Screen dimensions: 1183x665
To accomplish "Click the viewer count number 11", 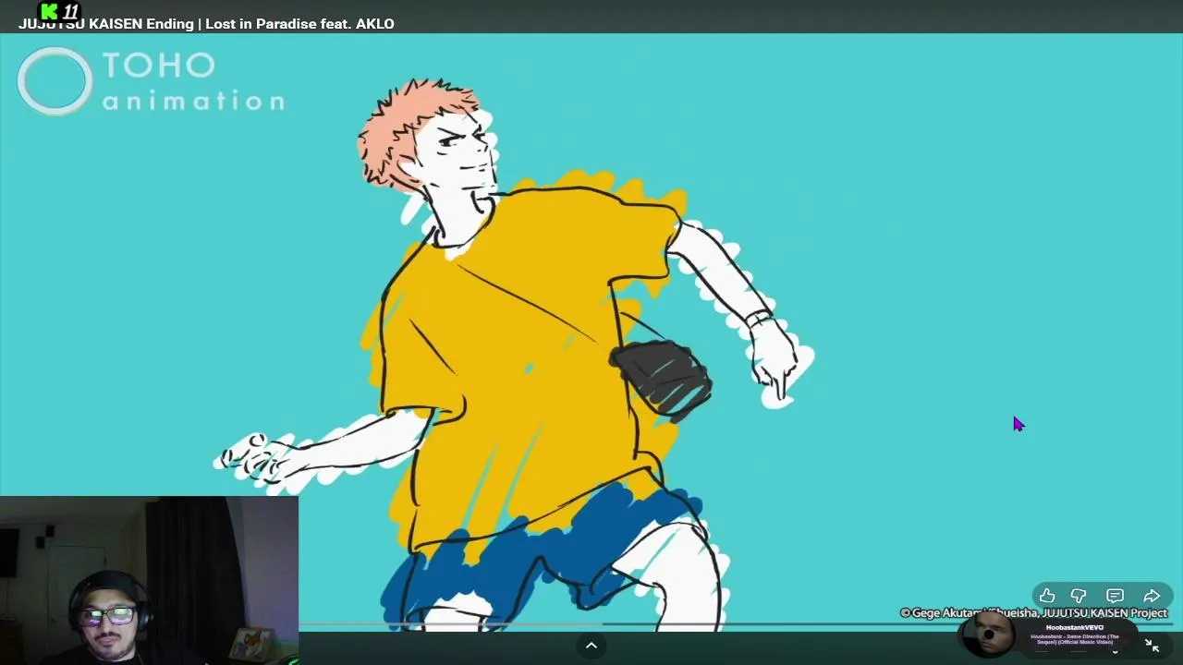I will (71, 12).
